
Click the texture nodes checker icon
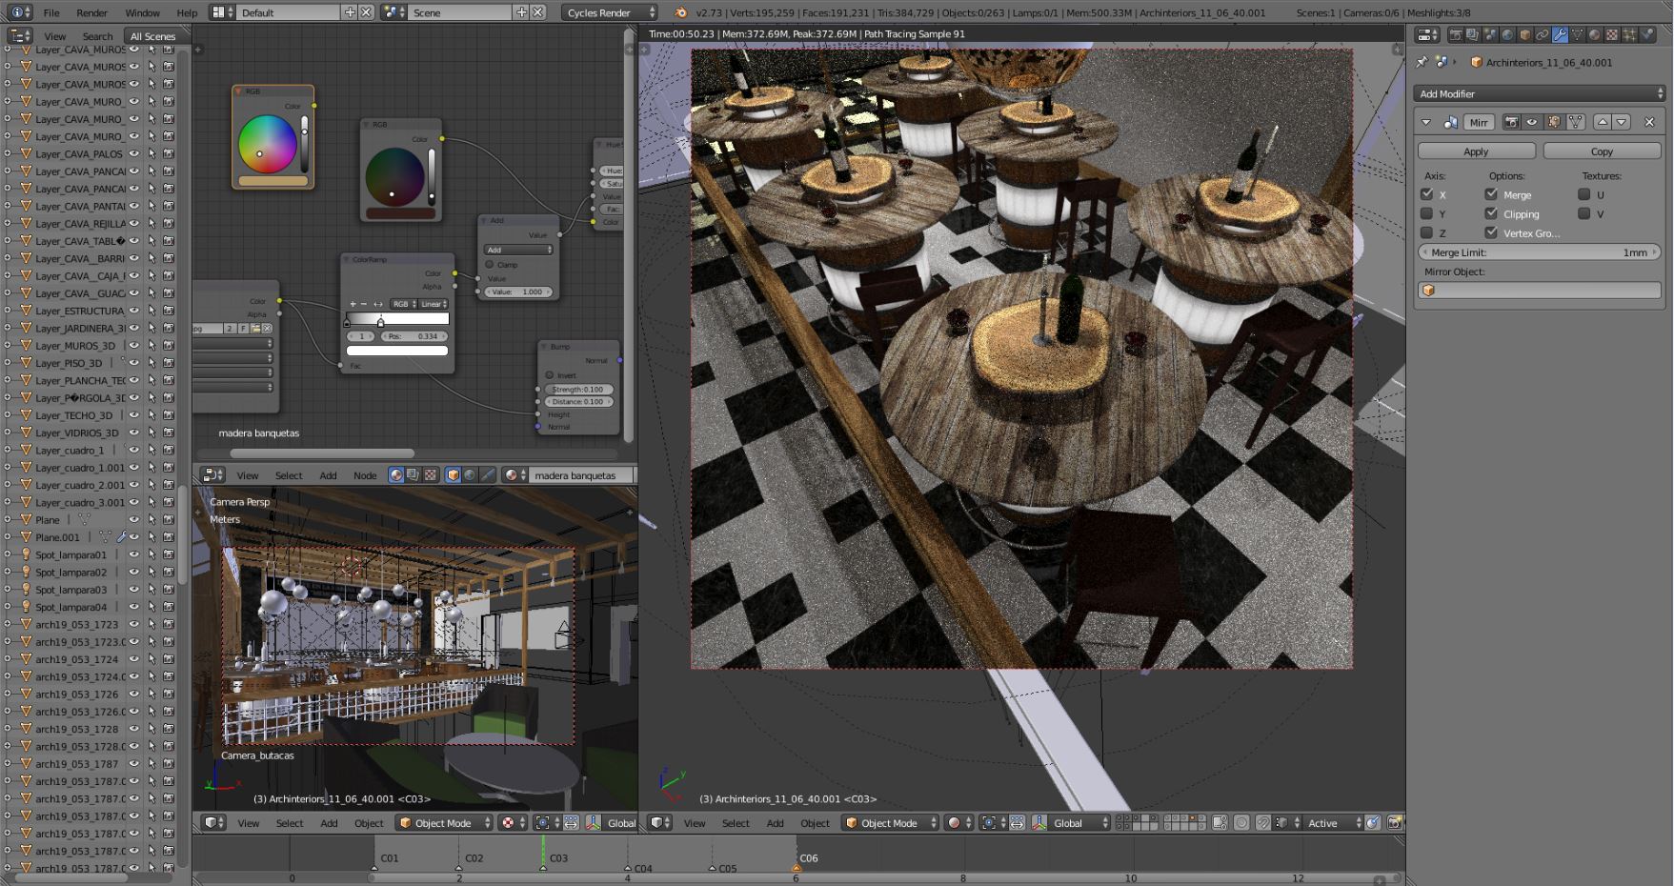click(x=431, y=474)
